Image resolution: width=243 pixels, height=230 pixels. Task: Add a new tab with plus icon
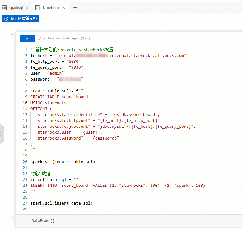point(75,8)
